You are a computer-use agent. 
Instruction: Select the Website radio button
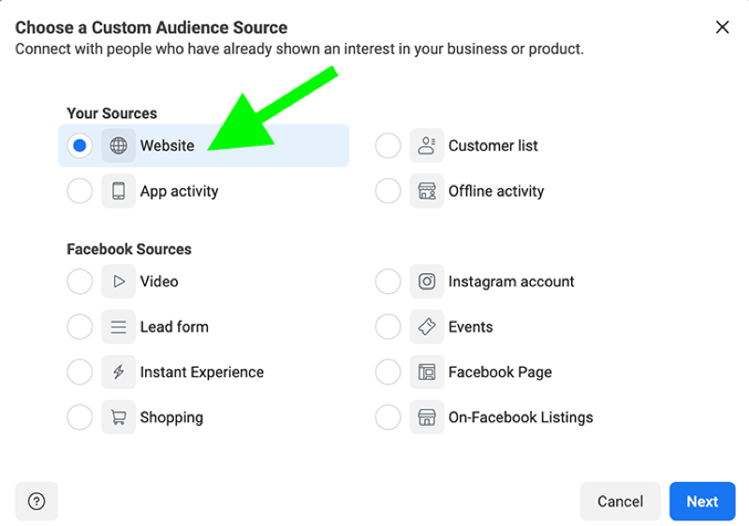point(80,146)
